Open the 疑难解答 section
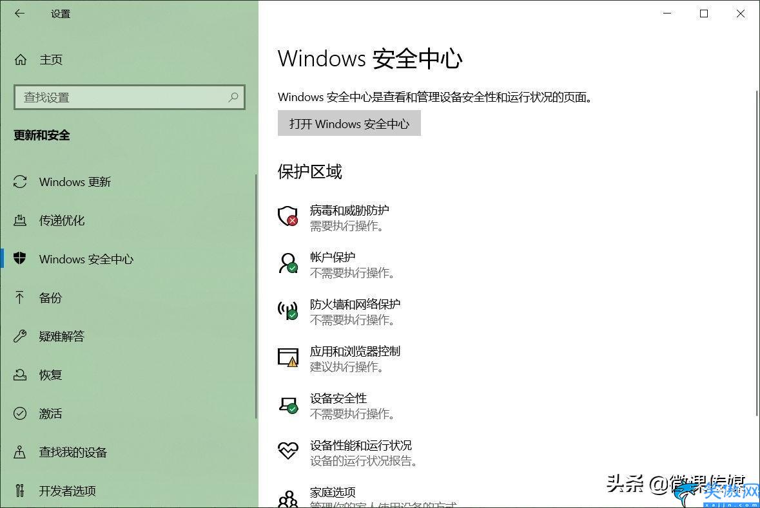Viewport: 760px width, 508px height. [128, 336]
